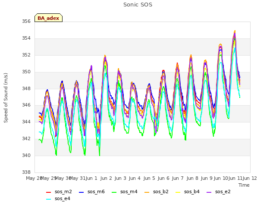Click the Jun 4 x-axis date label
The height and width of the screenshot is (207, 276).
[x=135, y=178]
